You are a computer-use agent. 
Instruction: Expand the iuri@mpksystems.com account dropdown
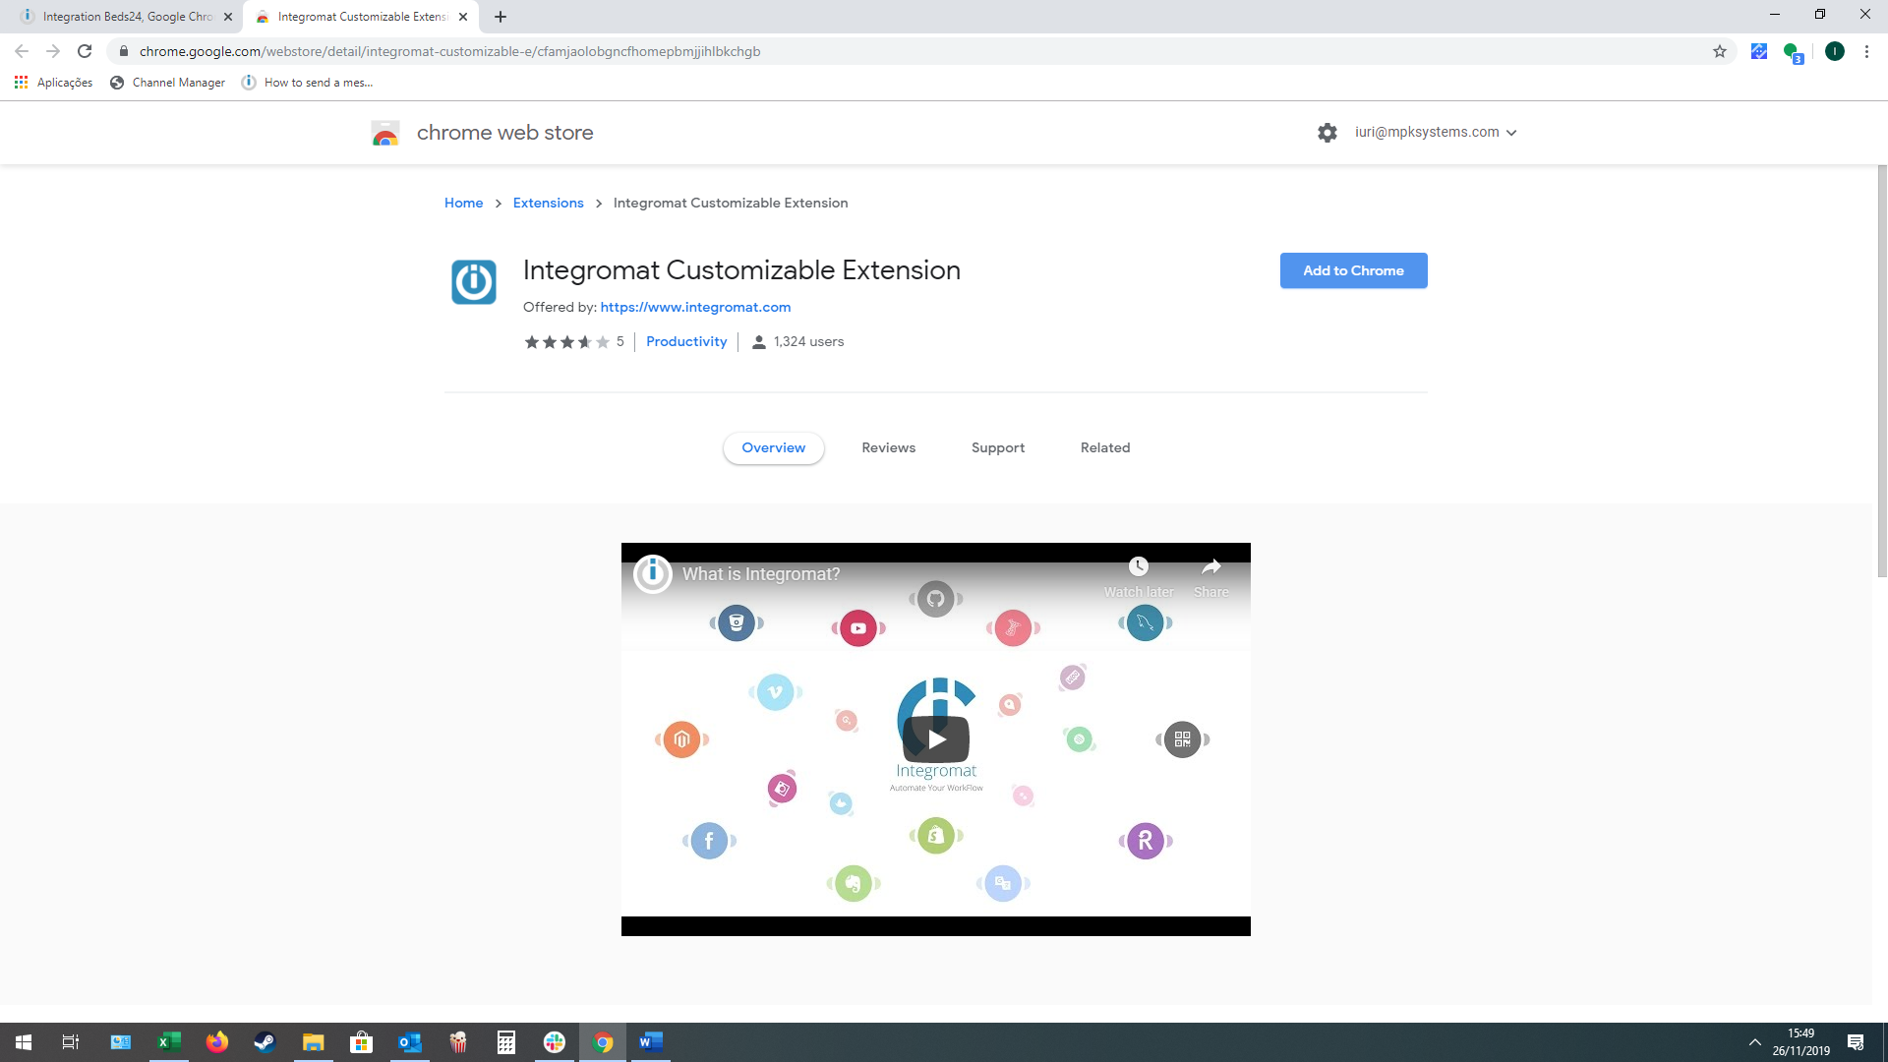point(1436,133)
